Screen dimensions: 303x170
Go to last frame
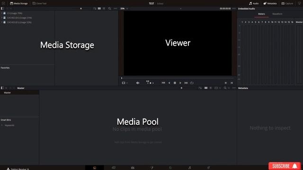[186, 83]
